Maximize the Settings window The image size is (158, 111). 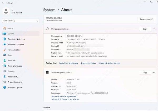pyautogui.click(x=151, y=2)
